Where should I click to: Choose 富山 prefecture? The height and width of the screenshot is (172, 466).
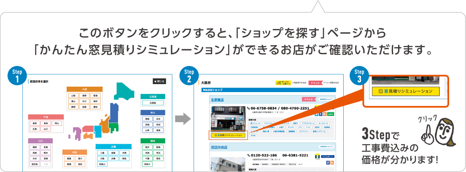(x=73, y=101)
